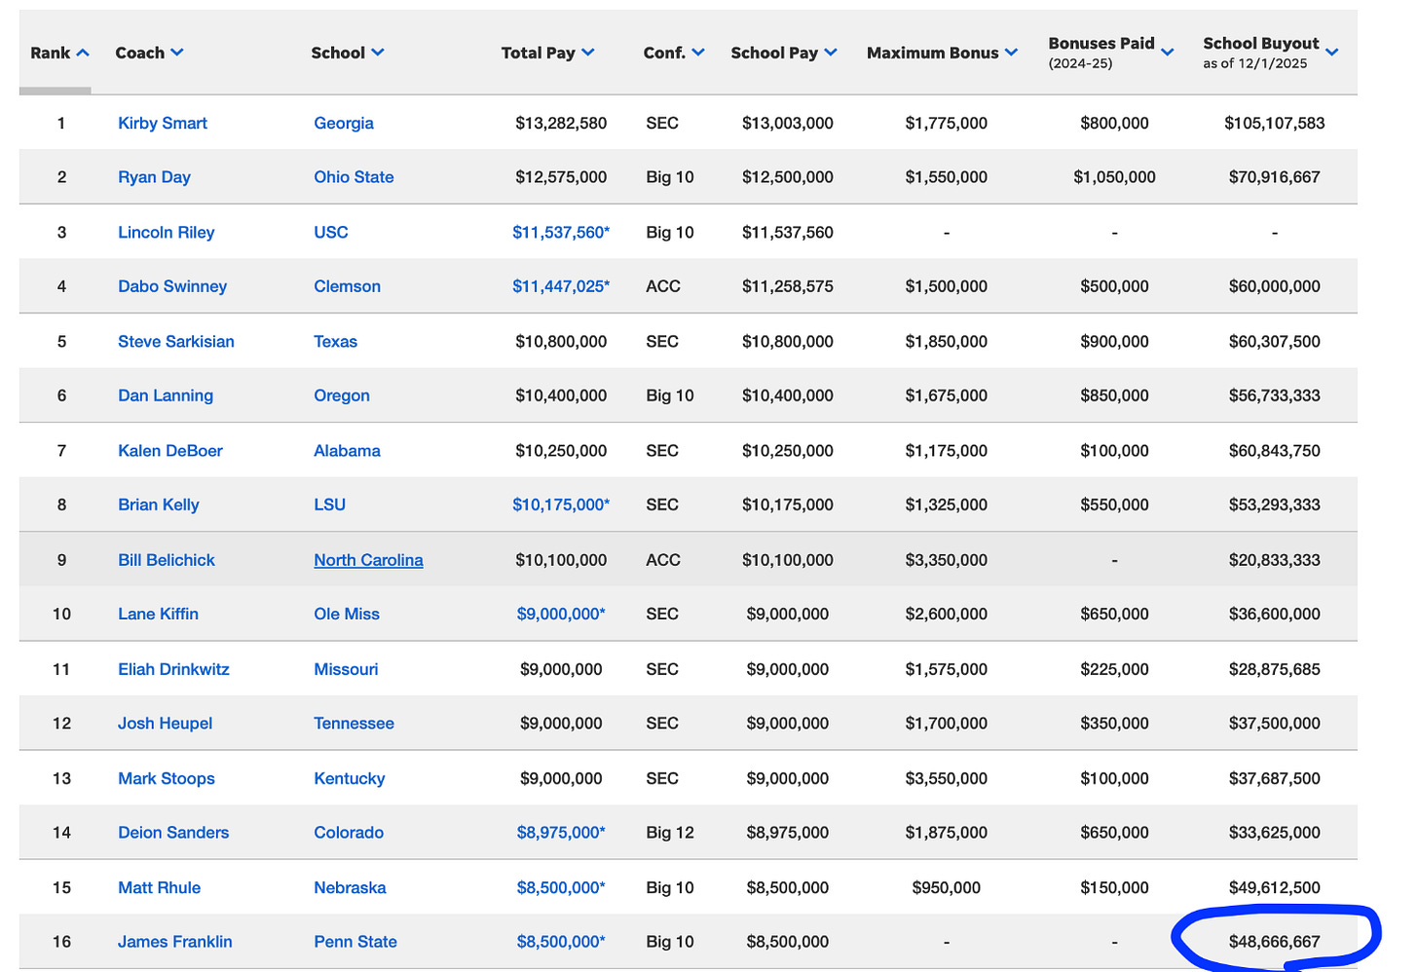Open Ole Miss school link
This screenshot has width=1418, height=972.
point(347,614)
